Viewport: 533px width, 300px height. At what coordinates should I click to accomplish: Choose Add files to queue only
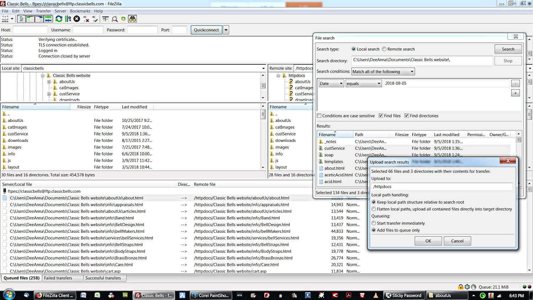pos(374,230)
